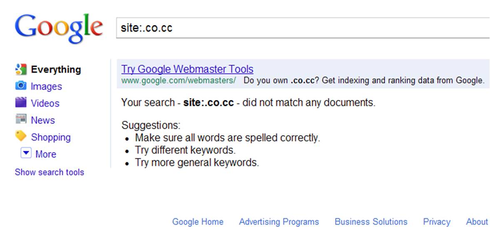Click the Images camera icon
This screenshot has height=246, width=490.
pyautogui.click(x=21, y=86)
